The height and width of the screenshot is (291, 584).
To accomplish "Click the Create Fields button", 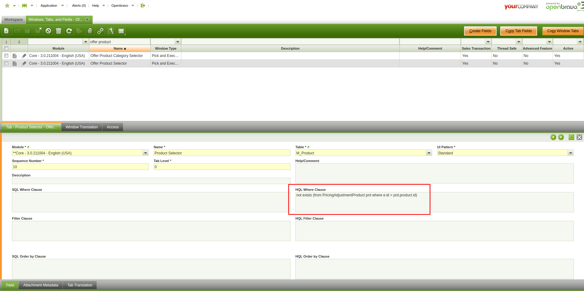I will point(480,31).
